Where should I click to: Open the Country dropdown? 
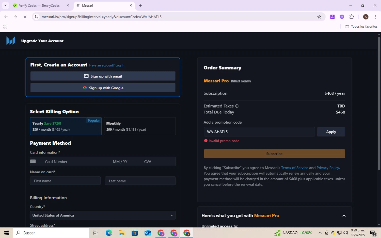tap(103, 215)
